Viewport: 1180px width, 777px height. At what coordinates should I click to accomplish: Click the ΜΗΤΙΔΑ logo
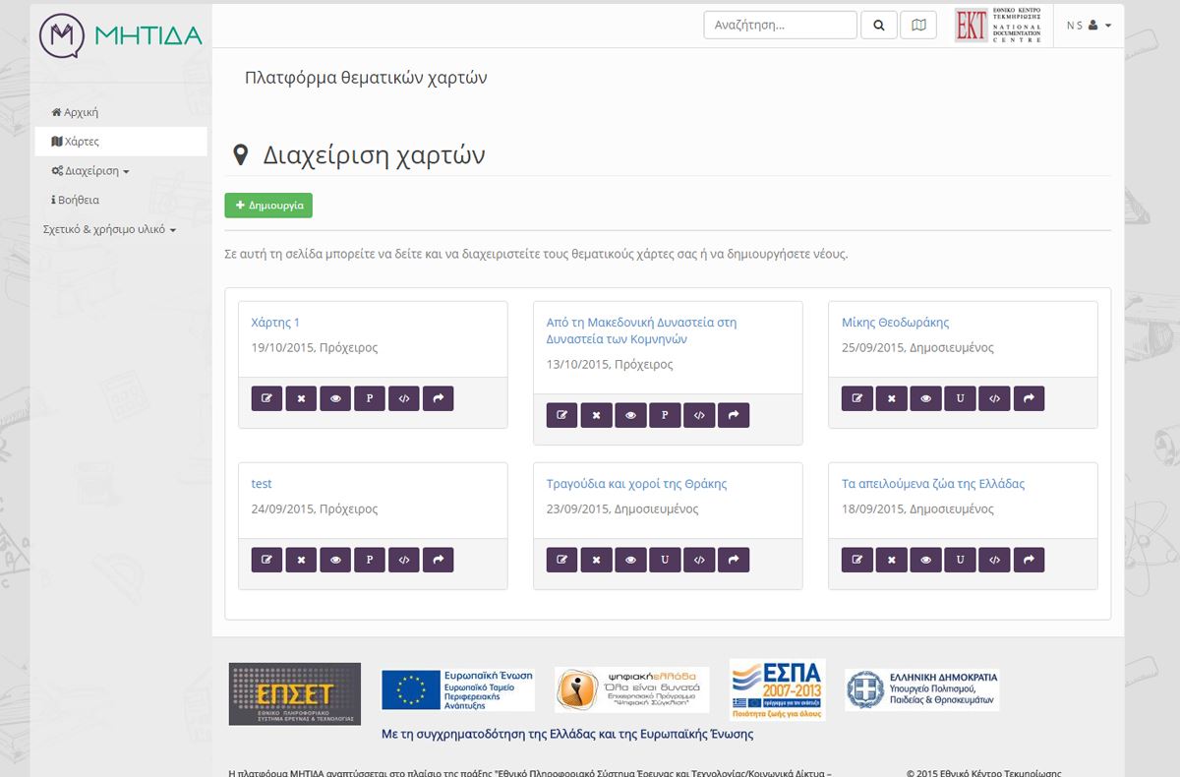121,35
